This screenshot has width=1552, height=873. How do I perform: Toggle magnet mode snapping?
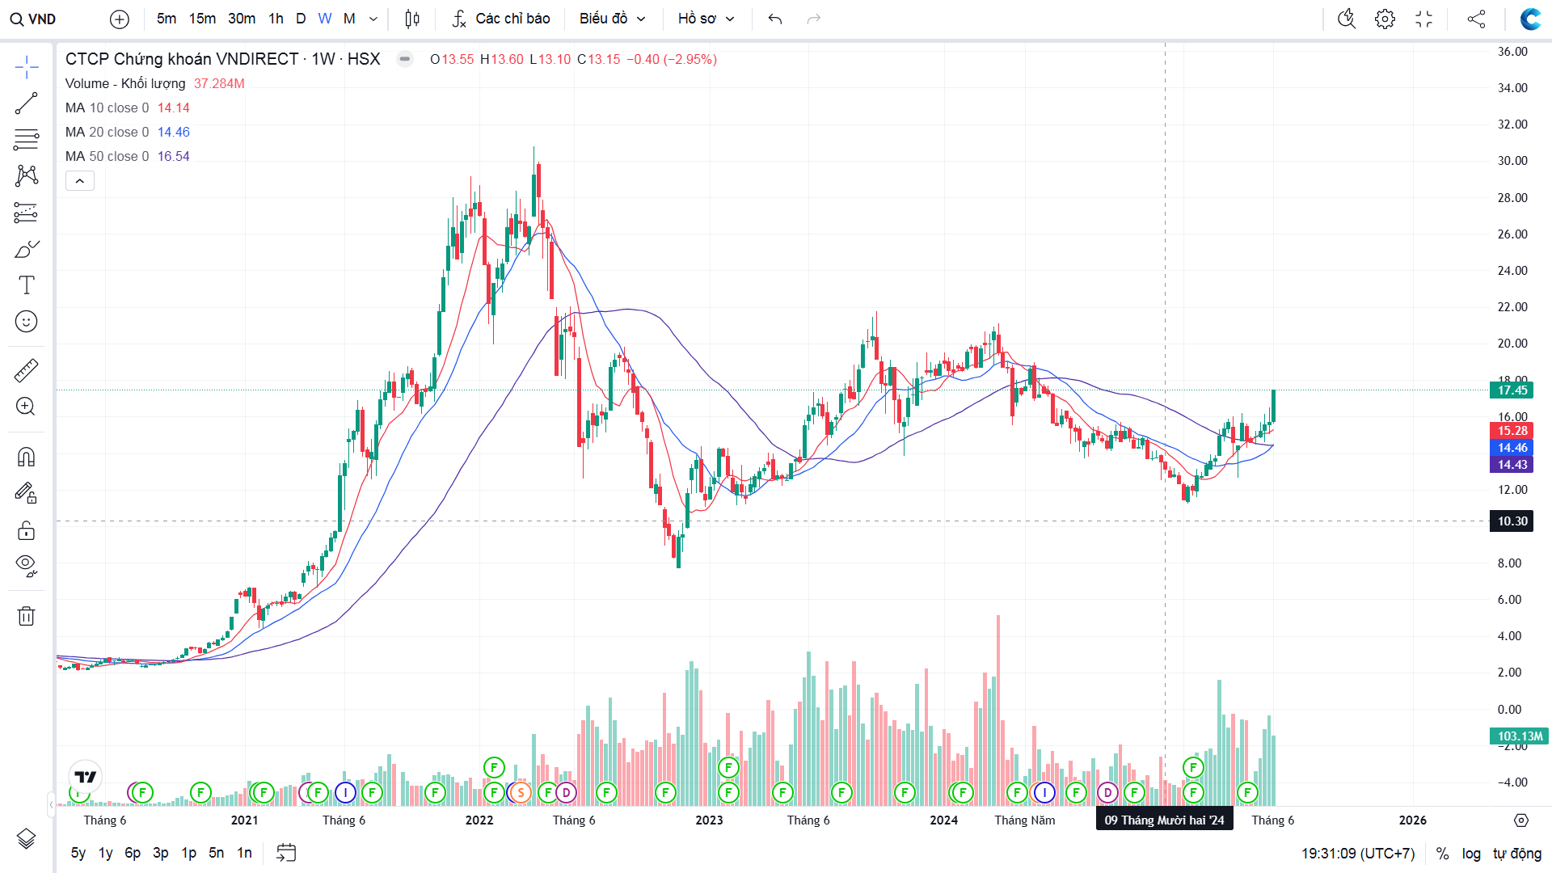click(26, 458)
